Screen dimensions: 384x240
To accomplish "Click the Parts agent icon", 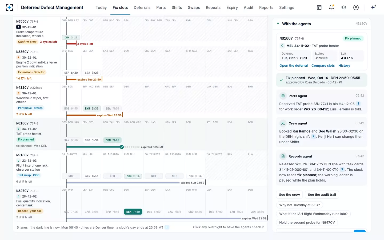I will [283, 96].
